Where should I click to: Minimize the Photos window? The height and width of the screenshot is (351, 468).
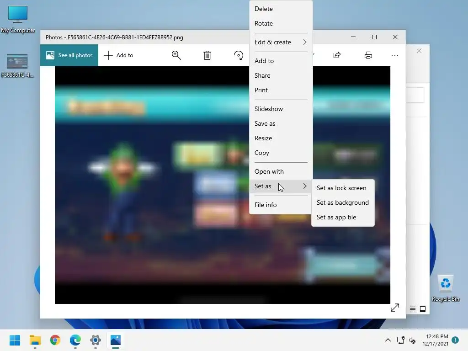click(353, 37)
